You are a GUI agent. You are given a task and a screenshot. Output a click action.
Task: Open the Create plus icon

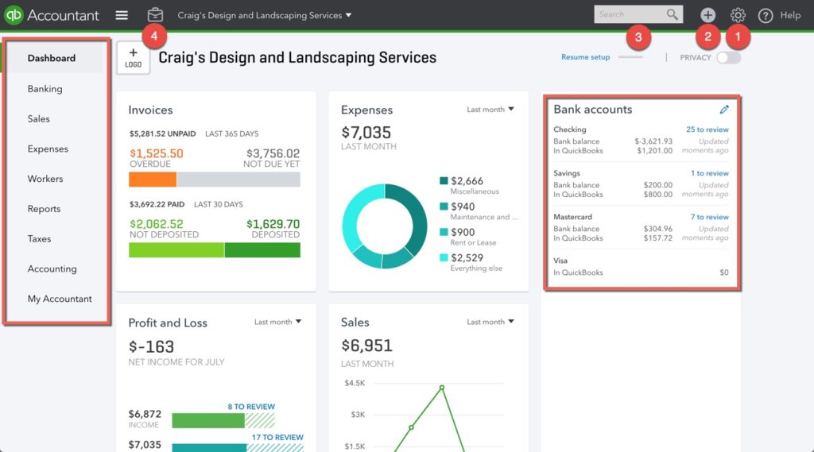tap(707, 15)
